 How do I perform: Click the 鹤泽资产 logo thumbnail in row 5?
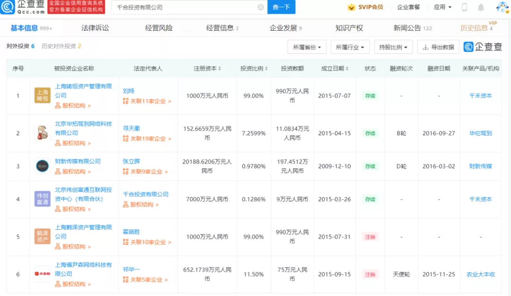coord(43,236)
